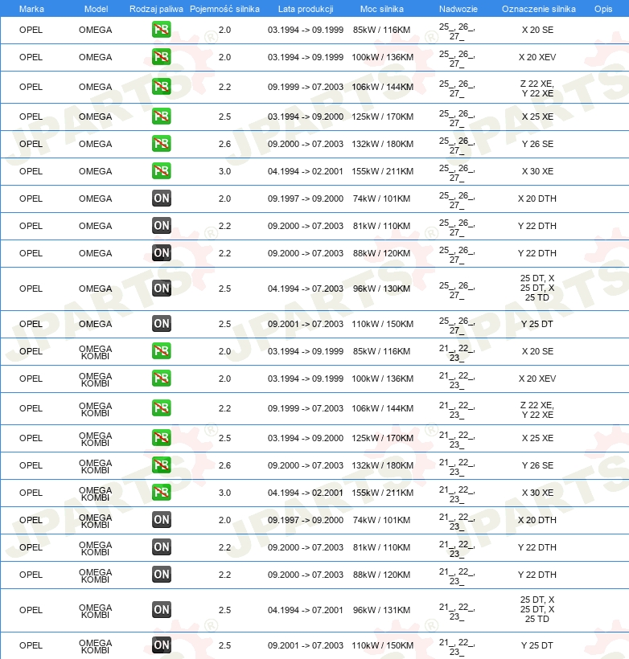The image size is (629, 659).
Task: Click petrol icon in OMEGA Y 26 SE body 25_ row
Action: 162,144
